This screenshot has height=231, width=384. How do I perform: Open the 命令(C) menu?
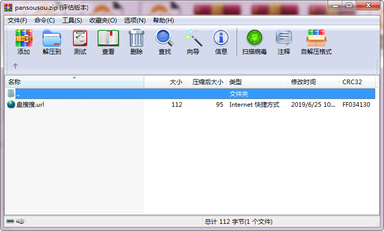tap(44, 21)
